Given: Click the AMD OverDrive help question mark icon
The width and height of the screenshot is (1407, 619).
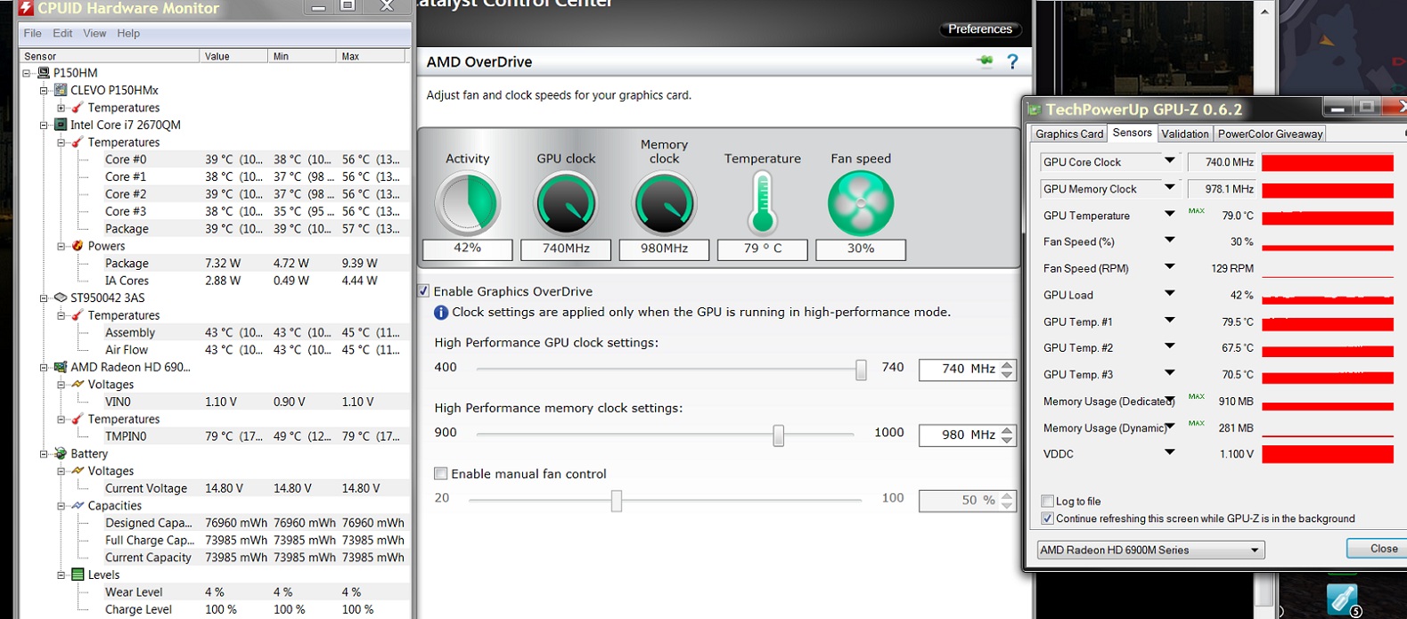Looking at the screenshot, I should coord(1012,61).
